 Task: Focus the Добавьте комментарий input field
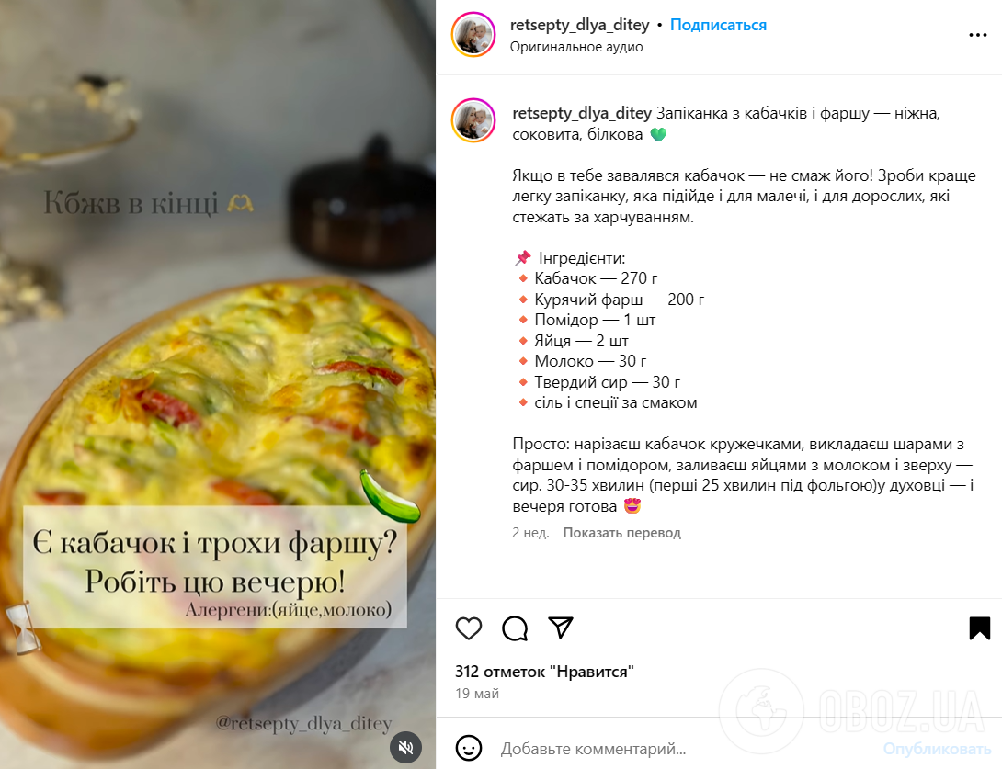click(x=684, y=749)
